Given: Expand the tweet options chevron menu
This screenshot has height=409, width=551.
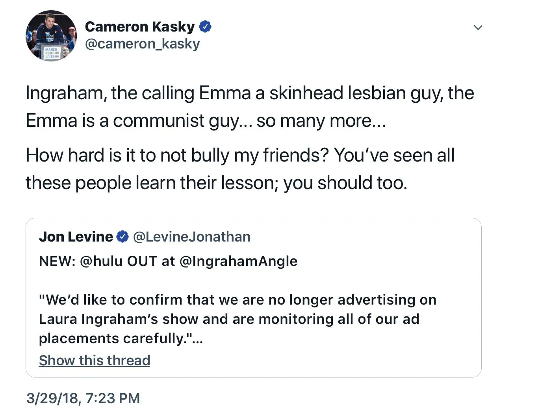Looking at the screenshot, I should [x=478, y=28].
